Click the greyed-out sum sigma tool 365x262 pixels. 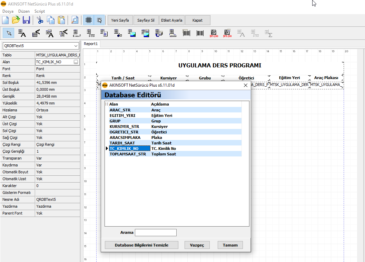coord(268,33)
